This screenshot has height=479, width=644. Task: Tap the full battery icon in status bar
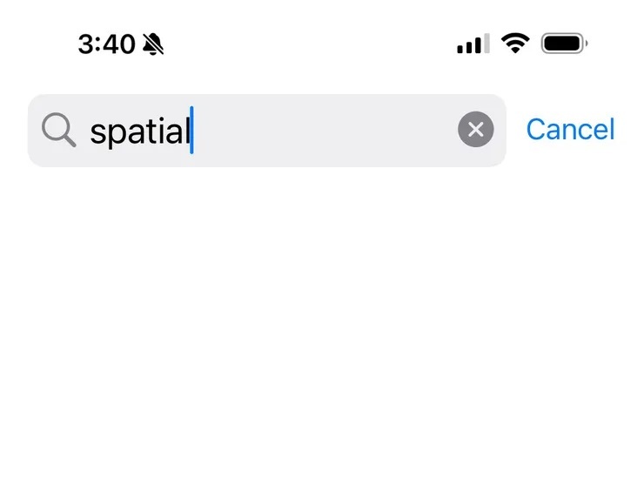point(565,43)
